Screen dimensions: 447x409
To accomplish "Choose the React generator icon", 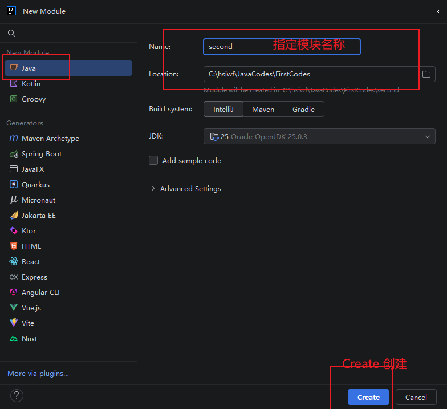I will (x=14, y=261).
